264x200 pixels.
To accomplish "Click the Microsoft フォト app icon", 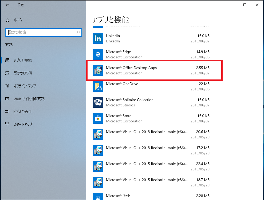I will coord(98,197).
